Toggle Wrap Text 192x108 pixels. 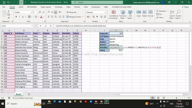pos(72,12)
